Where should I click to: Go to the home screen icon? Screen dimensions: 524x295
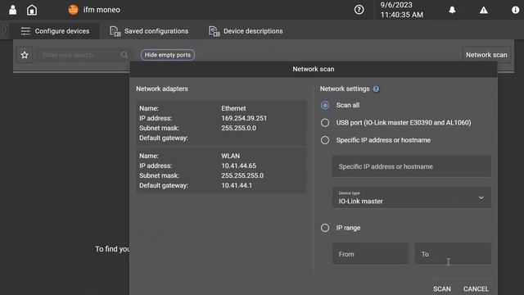[32, 10]
